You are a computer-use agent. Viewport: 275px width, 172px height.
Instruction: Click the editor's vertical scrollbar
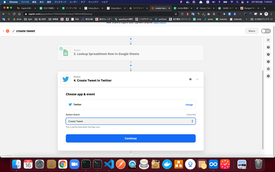263,110
